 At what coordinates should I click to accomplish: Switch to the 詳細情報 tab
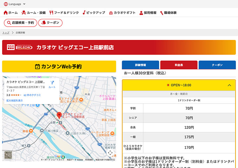(x=140, y=65)
